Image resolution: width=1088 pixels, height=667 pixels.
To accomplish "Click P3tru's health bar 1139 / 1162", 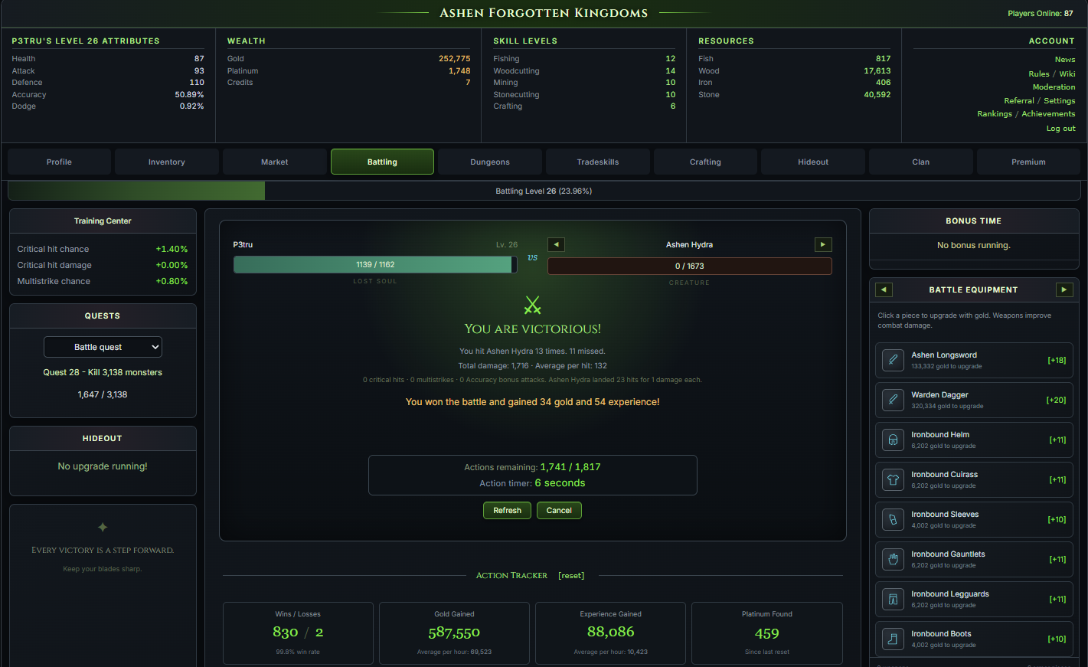I will click(375, 264).
